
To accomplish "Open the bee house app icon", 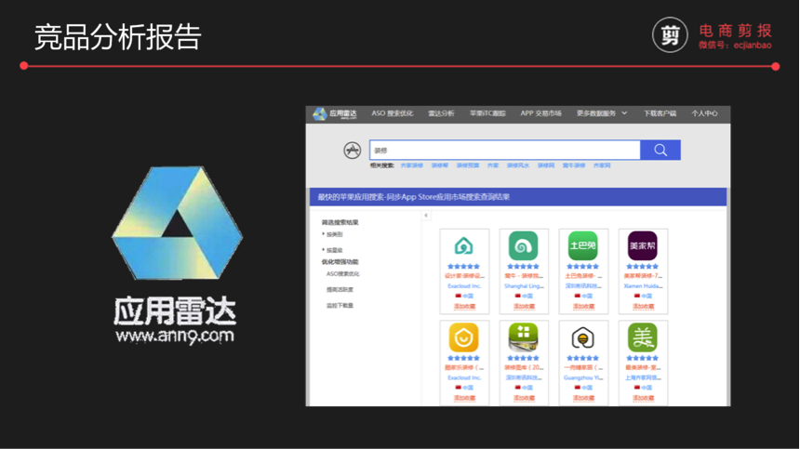I will click(x=582, y=337).
